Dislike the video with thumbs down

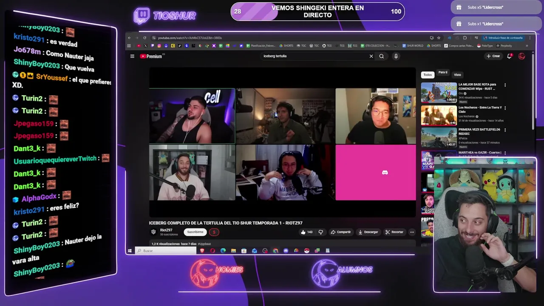321,232
